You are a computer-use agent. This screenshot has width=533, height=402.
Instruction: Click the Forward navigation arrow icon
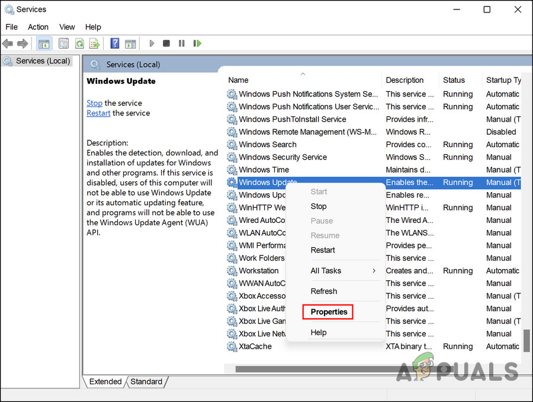pyautogui.click(x=23, y=43)
